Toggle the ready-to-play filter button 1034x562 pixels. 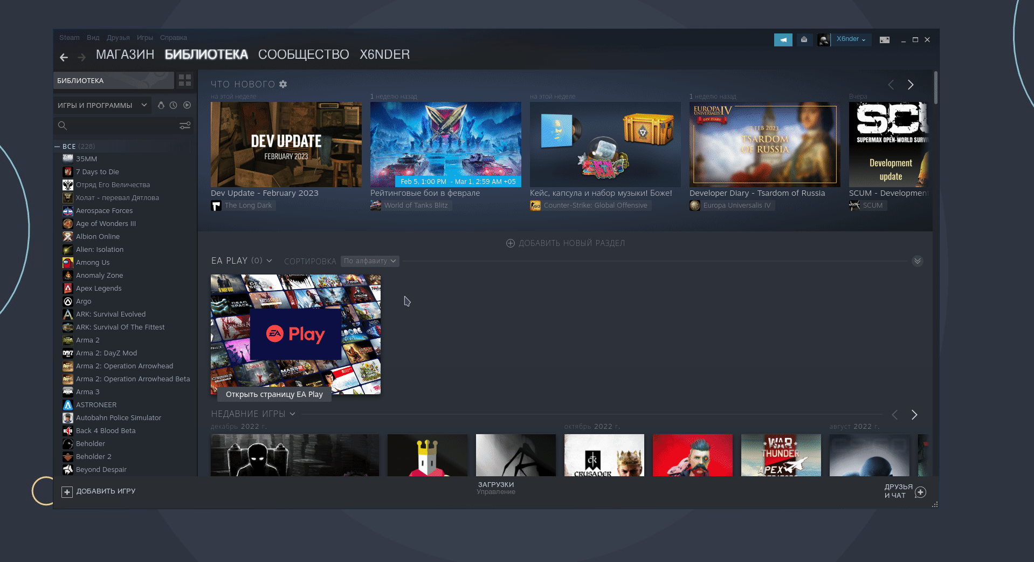pos(187,105)
